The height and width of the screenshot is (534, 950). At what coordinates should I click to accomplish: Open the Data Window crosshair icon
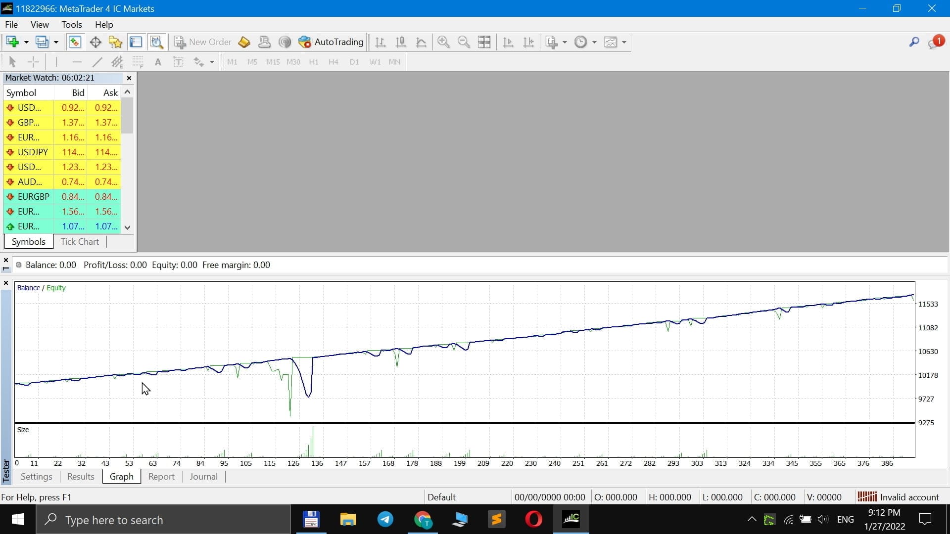tap(95, 42)
